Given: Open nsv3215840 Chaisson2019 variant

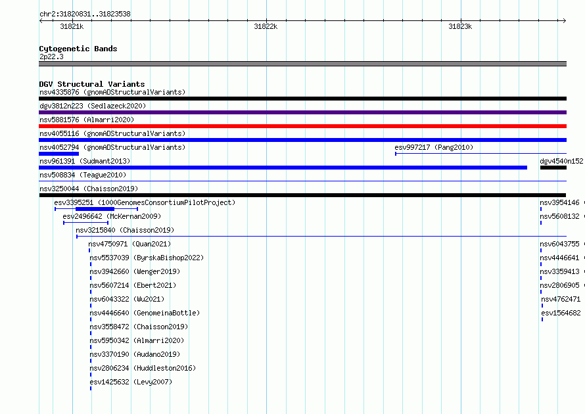Looking at the screenshot, I should [125, 230].
